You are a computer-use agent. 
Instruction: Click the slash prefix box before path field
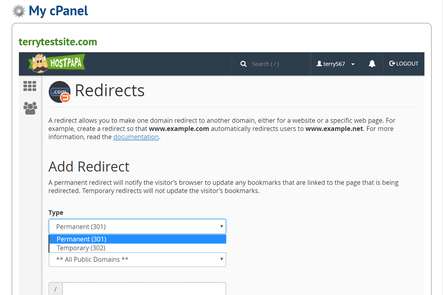point(55,289)
